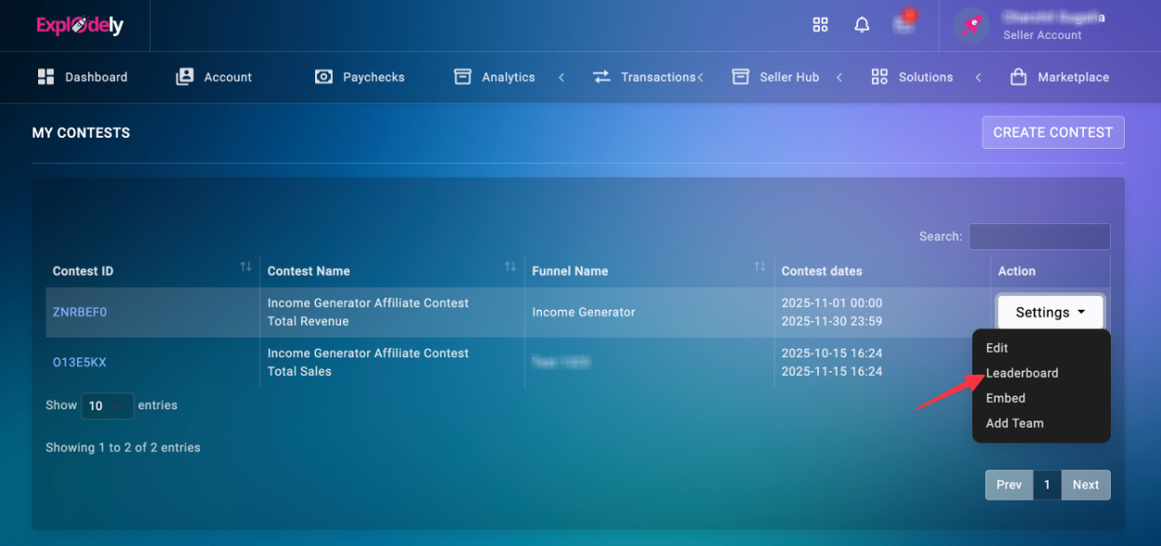
Task: Sort by Contest ID column arrows
Action: pyautogui.click(x=245, y=267)
